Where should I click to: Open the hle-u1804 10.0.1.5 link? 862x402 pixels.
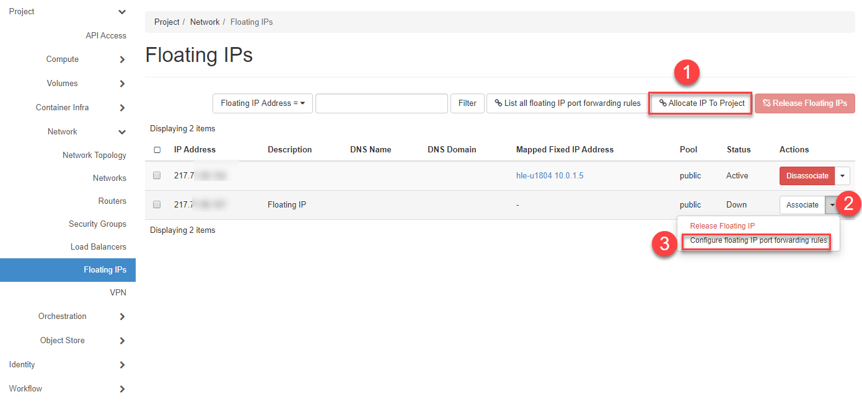pos(549,175)
